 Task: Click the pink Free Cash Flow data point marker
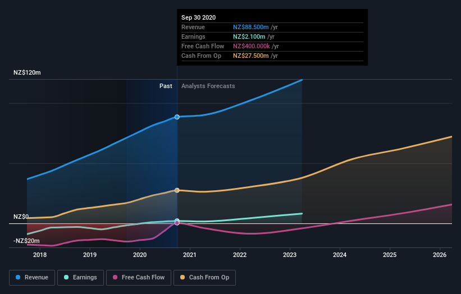pos(177,223)
